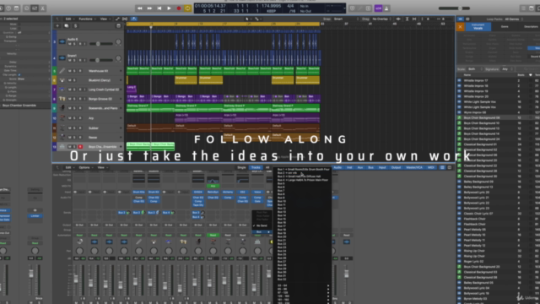Choose Bus 1 Small Room in the send popup
The width and height of the screenshot is (540, 304).
pyautogui.click(x=304, y=169)
